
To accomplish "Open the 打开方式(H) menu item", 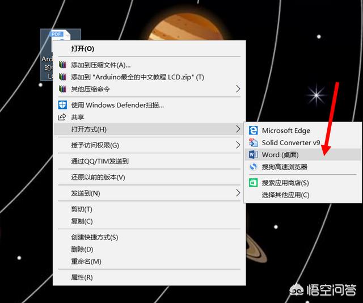I will [x=149, y=129].
